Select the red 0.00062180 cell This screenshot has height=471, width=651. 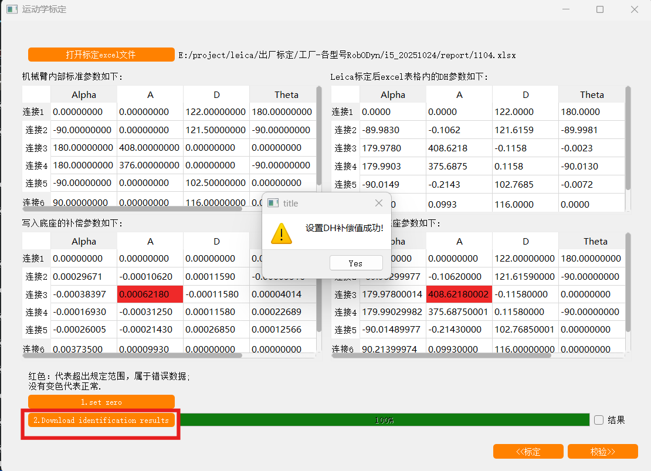(150, 294)
